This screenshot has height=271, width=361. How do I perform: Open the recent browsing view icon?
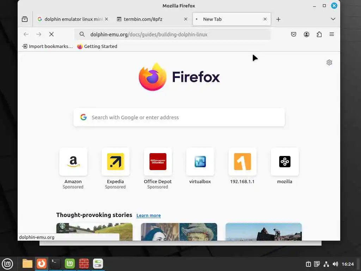[25, 19]
